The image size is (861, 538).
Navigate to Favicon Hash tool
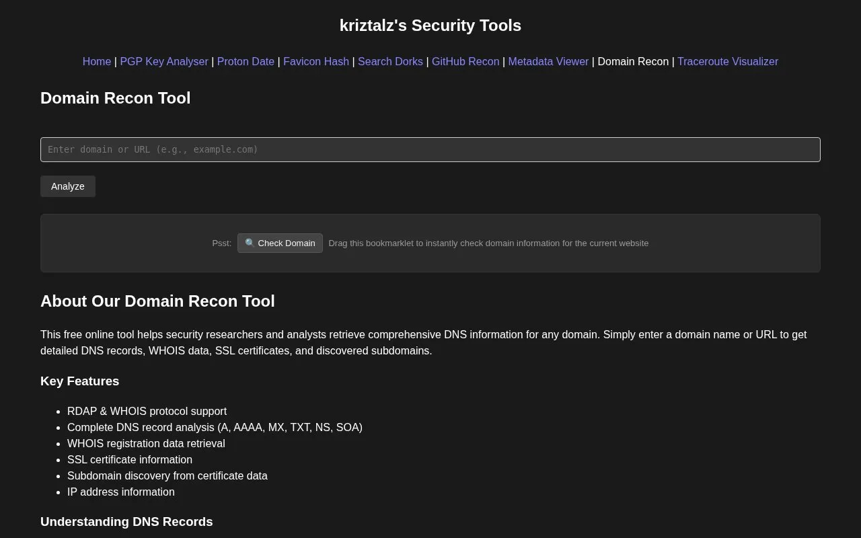click(316, 61)
